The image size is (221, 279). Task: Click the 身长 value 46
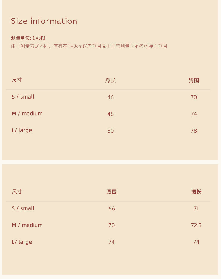click(111, 97)
